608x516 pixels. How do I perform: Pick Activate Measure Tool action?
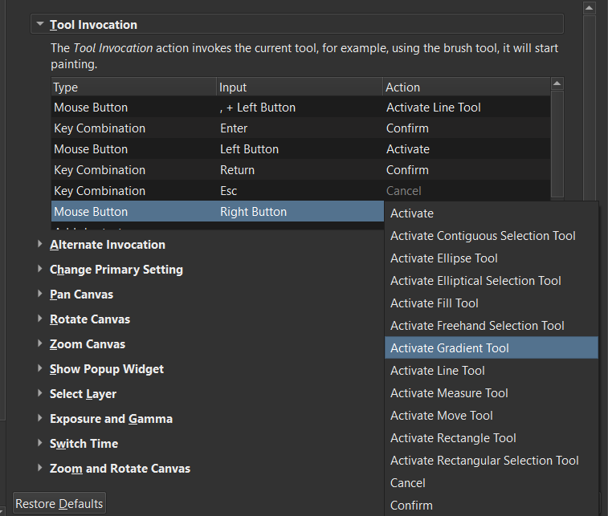tap(449, 393)
